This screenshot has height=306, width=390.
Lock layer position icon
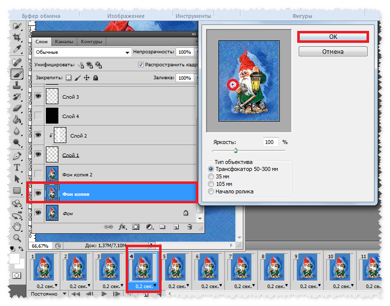[x=86, y=78]
